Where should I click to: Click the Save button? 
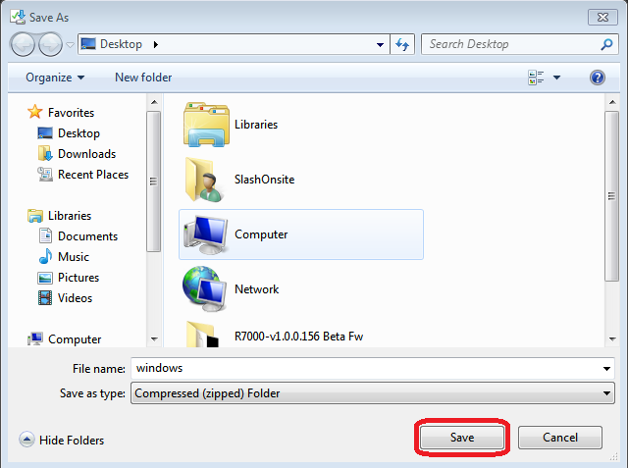point(462,438)
